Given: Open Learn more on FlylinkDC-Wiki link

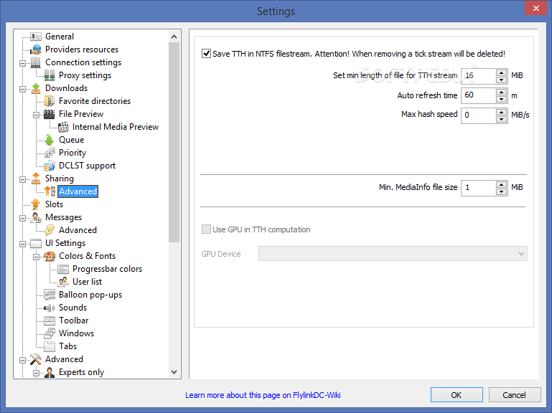Looking at the screenshot, I should pyautogui.click(x=263, y=395).
